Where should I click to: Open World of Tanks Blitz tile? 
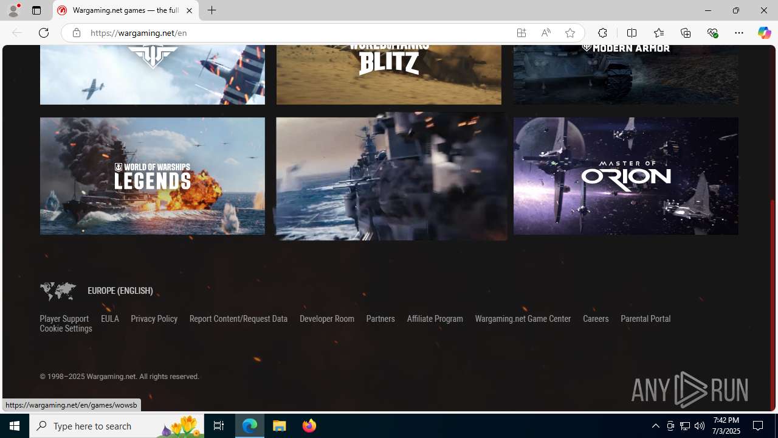pyautogui.click(x=389, y=75)
